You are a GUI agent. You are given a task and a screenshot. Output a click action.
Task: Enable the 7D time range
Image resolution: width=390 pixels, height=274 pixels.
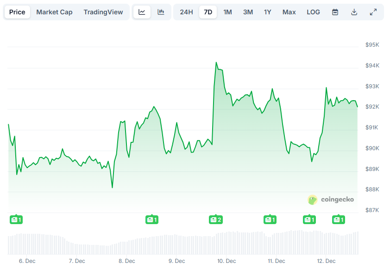point(208,12)
